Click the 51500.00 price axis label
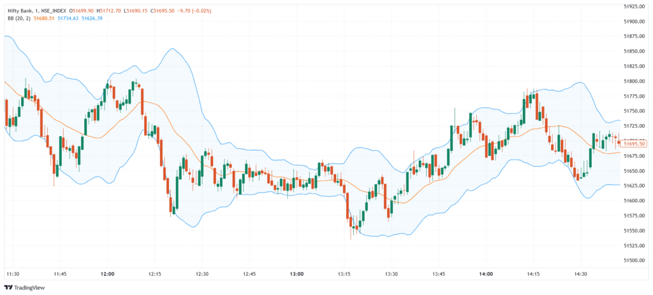This screenshot has height=295, width=653. pos(636,261)
